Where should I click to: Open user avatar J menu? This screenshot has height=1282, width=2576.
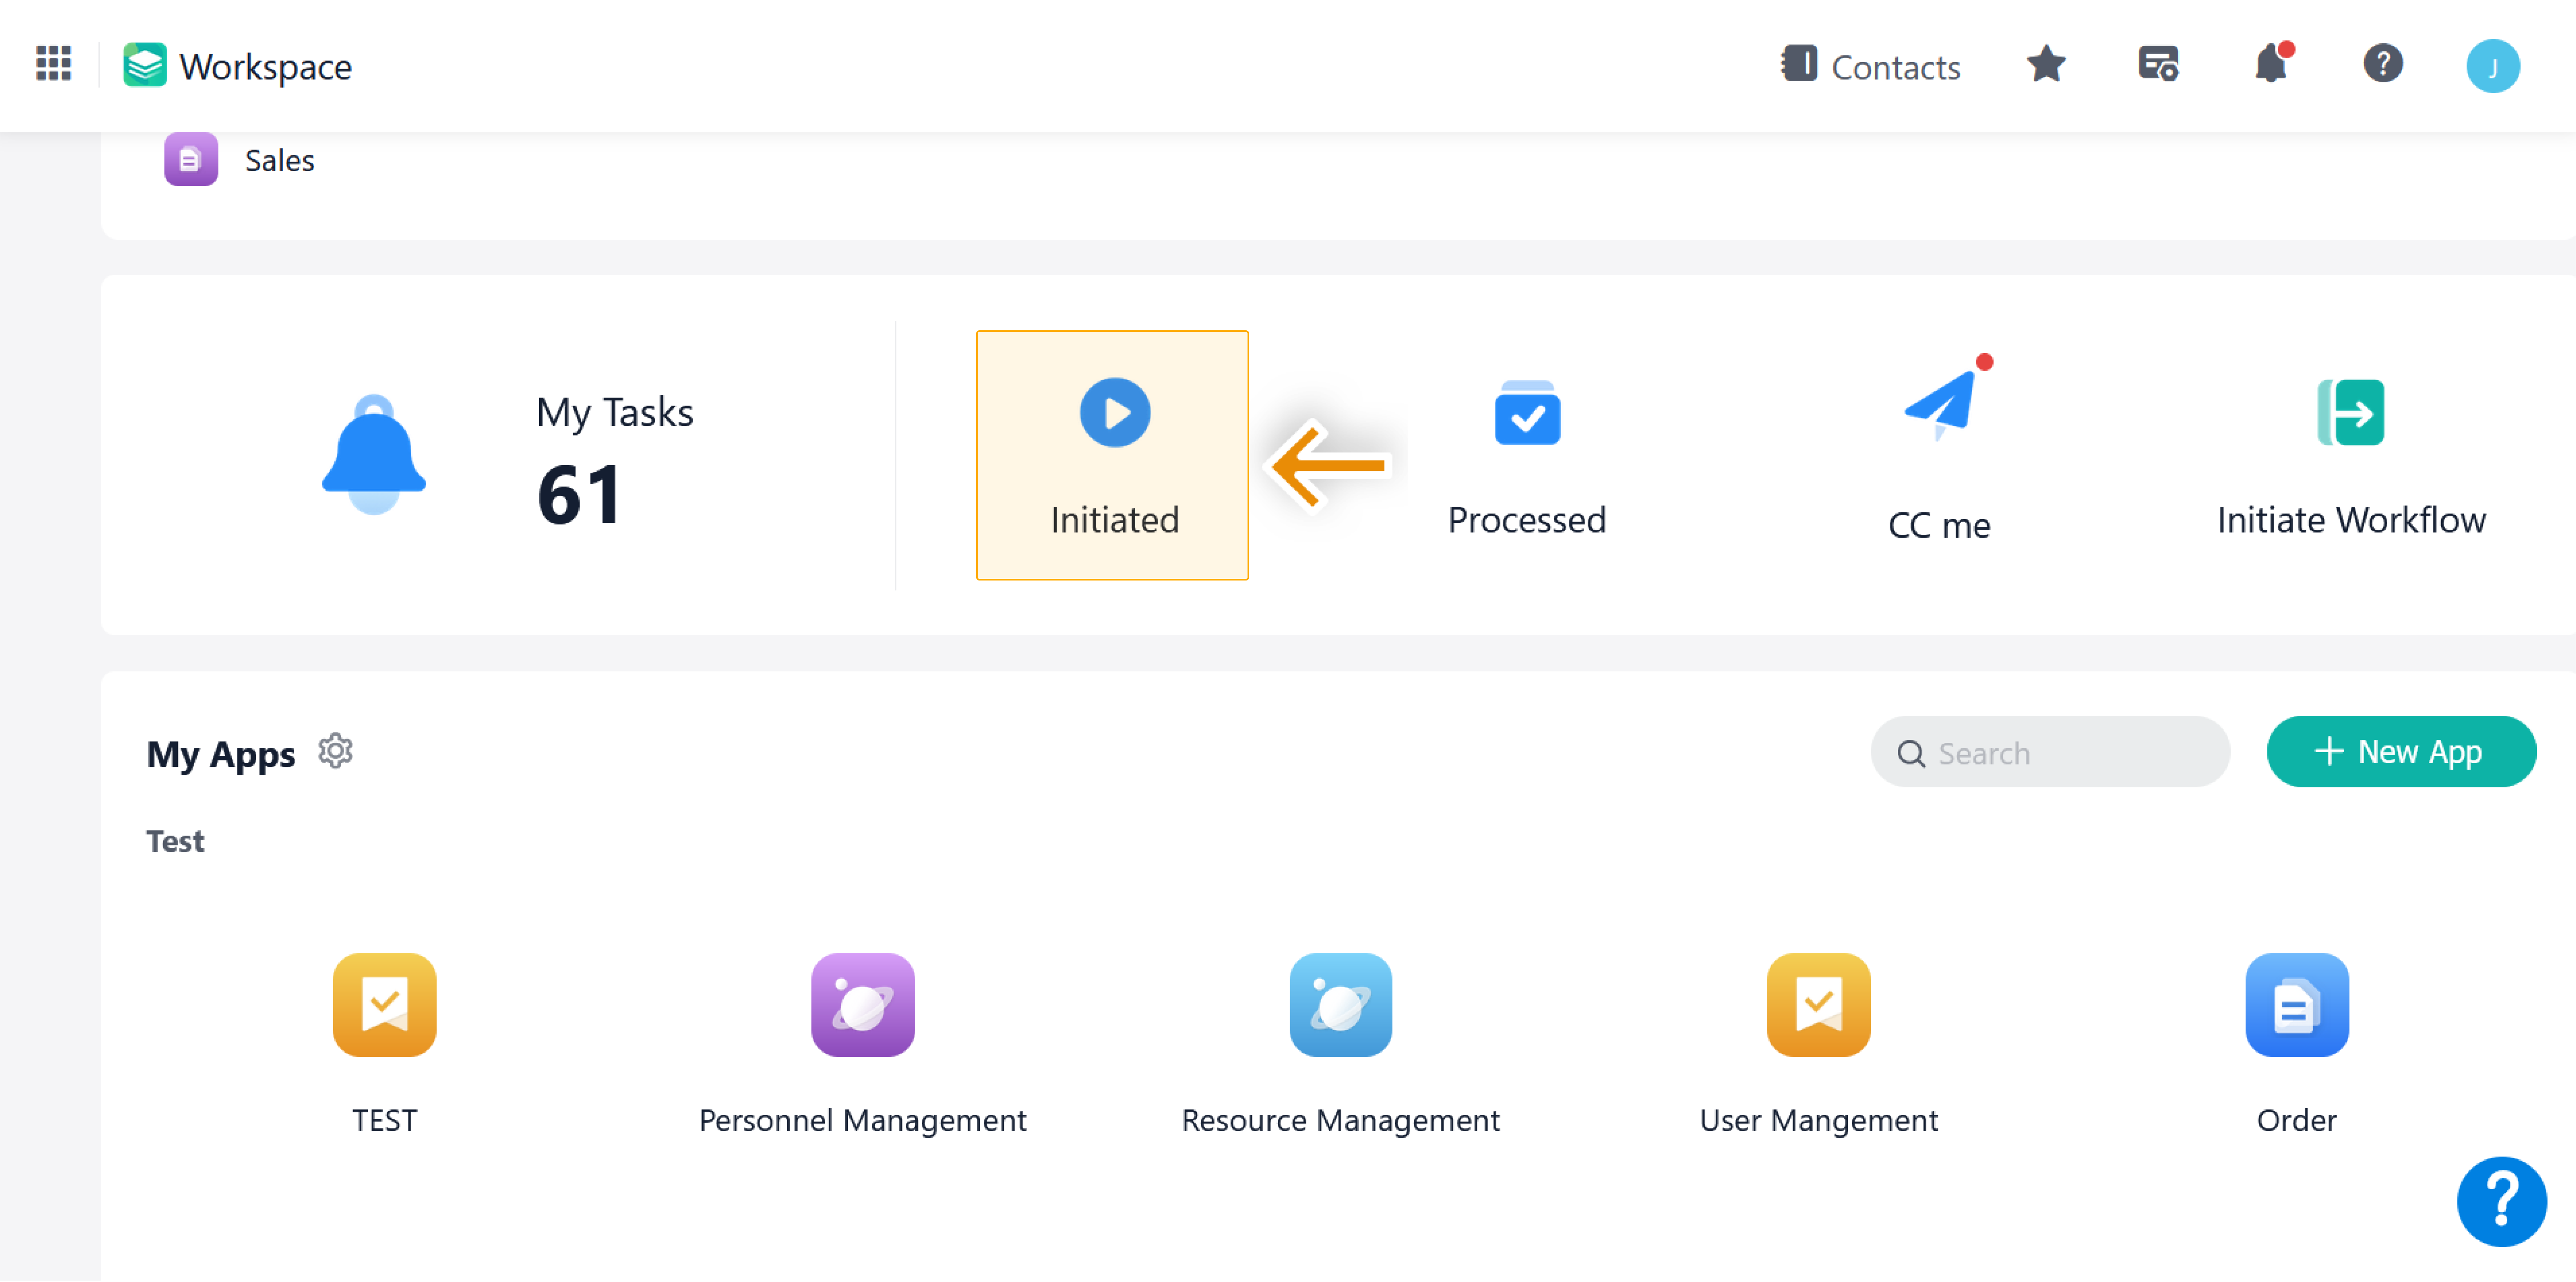point(2493,66)
